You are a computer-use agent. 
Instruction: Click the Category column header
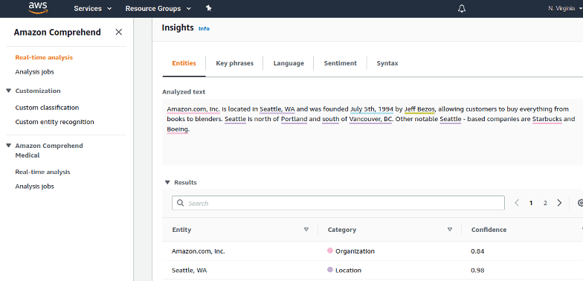tap(342, 230)
